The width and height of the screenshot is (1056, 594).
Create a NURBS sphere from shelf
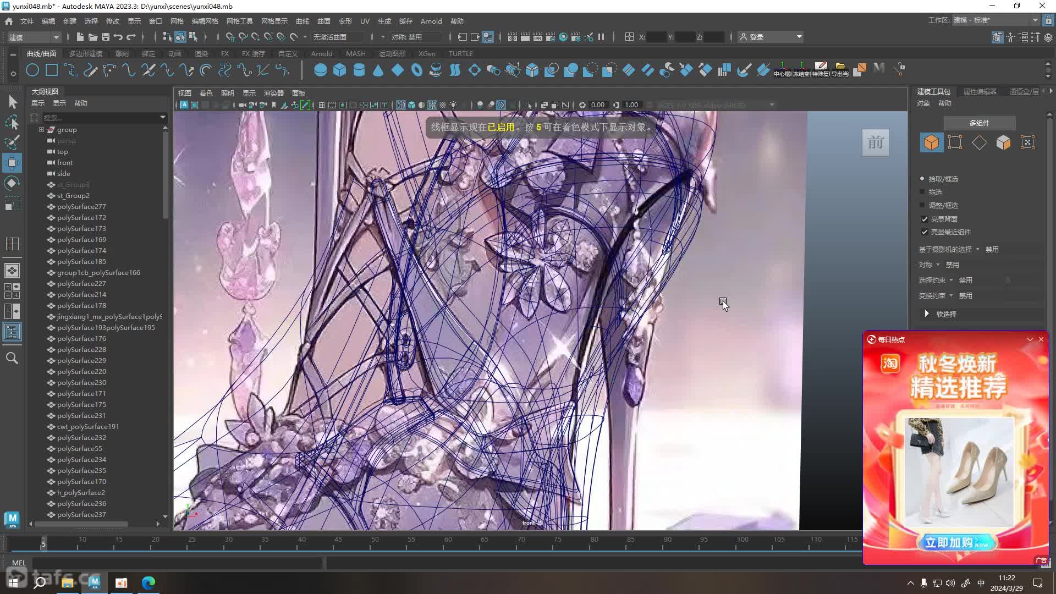[x=320, y=70]
